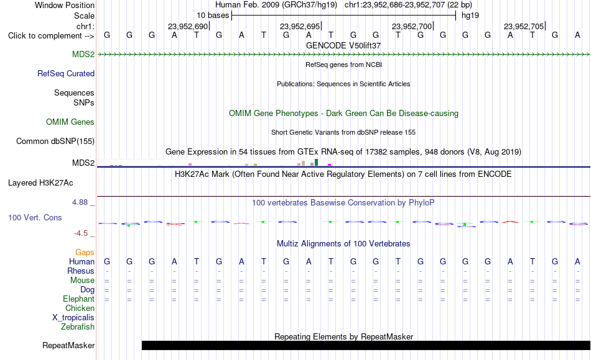Select the 'Click to complement -->' label
Viewport: 591px width, 360px height.
pos(51,36)
